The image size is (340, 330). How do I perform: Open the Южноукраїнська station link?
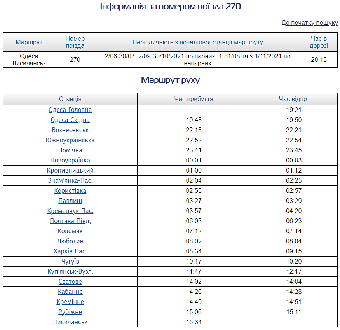pos(70,140)
